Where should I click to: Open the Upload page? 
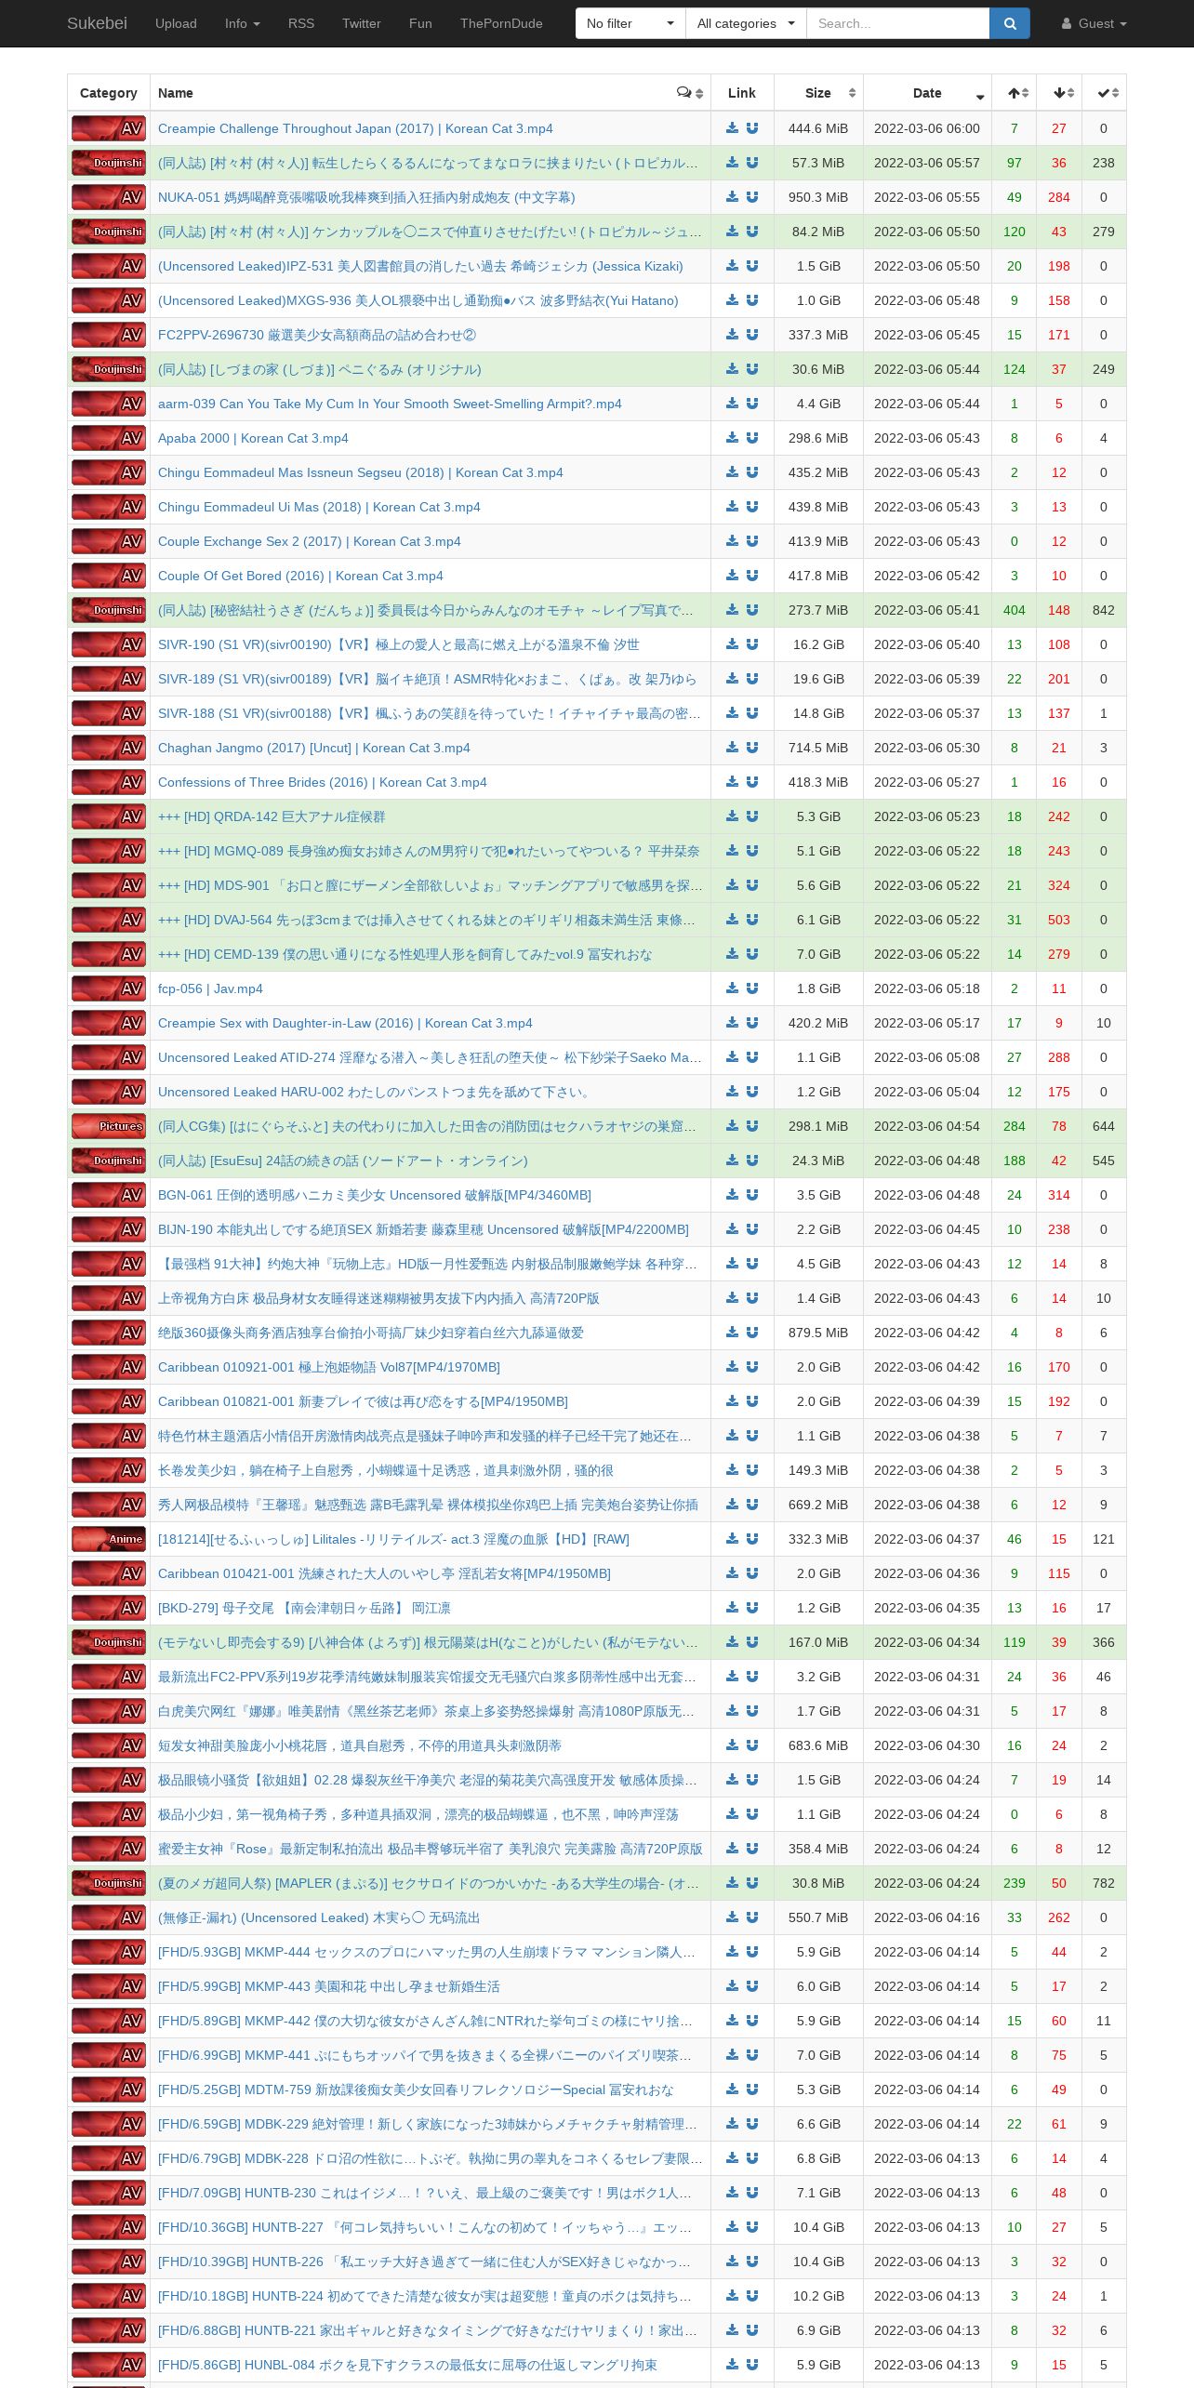coord(176,23)
